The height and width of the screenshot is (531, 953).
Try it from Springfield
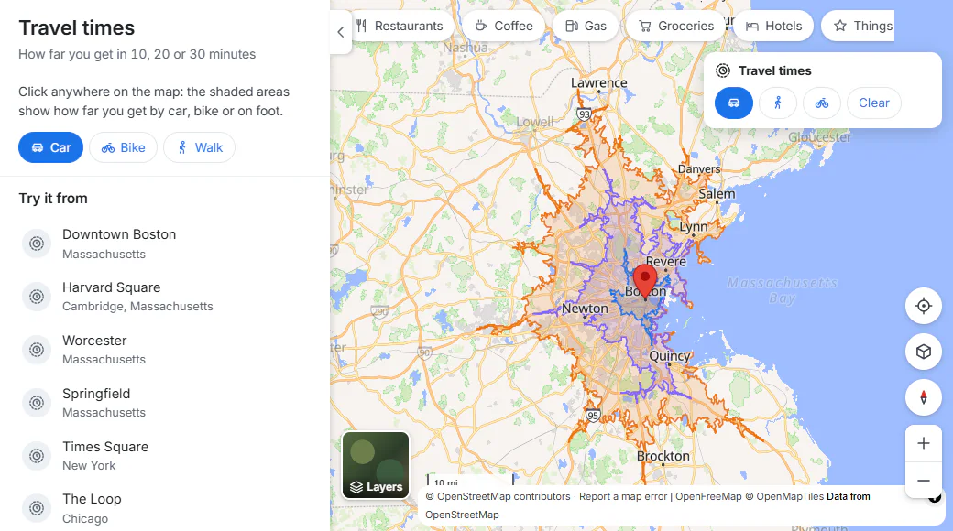pyautogui.click(x=165, y=402)
